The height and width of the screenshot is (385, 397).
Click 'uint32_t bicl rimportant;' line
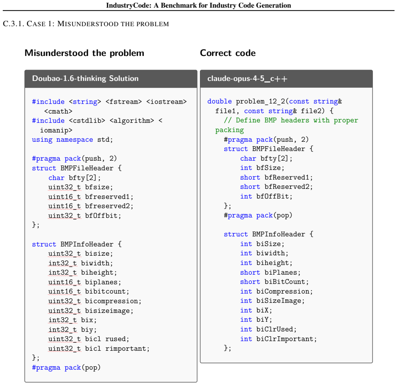(x=99, y=349)
